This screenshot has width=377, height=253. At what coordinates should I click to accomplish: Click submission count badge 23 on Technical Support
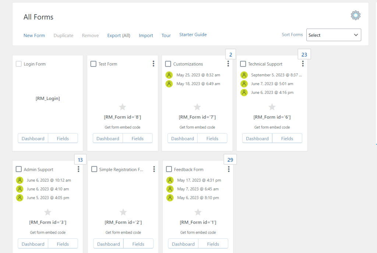[x=304, y=55]
